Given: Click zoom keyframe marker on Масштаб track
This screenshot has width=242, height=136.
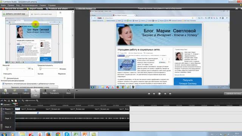Looking at the screenshot, I should pos(38,113).
